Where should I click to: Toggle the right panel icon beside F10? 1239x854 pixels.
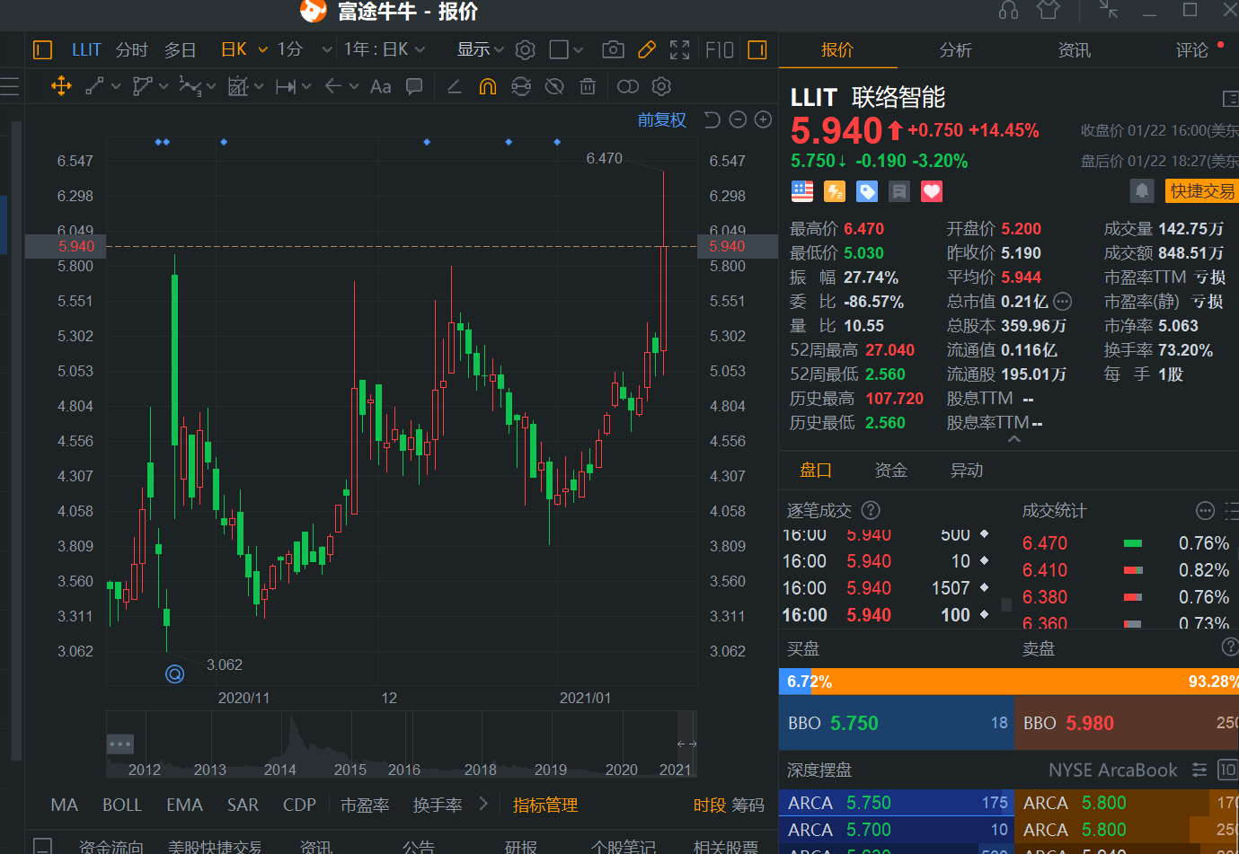click(x=757, y=49)
